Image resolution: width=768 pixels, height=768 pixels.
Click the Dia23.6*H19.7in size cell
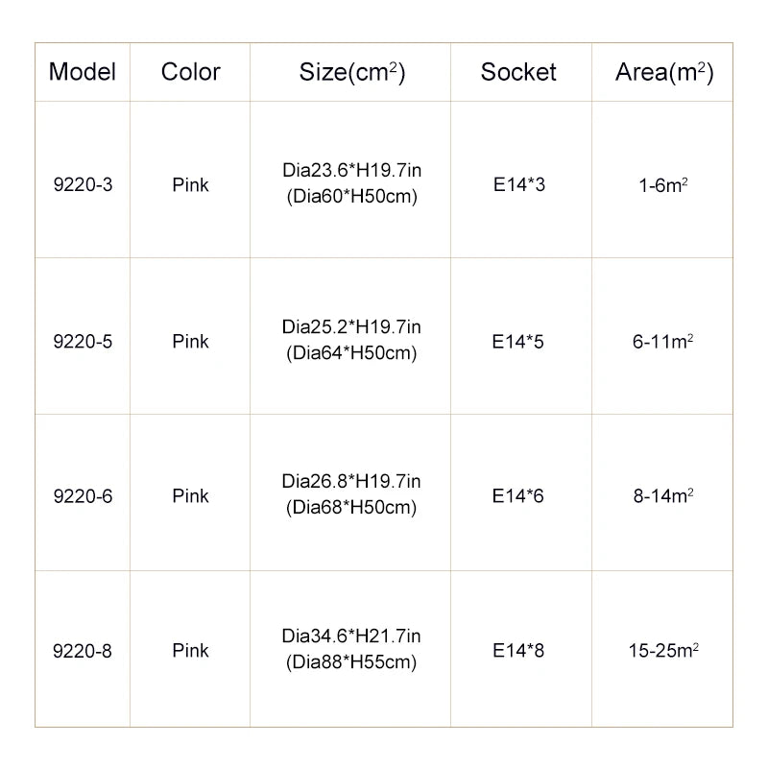[351, 184]
